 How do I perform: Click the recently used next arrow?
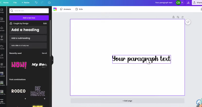(x=46, y=65)
